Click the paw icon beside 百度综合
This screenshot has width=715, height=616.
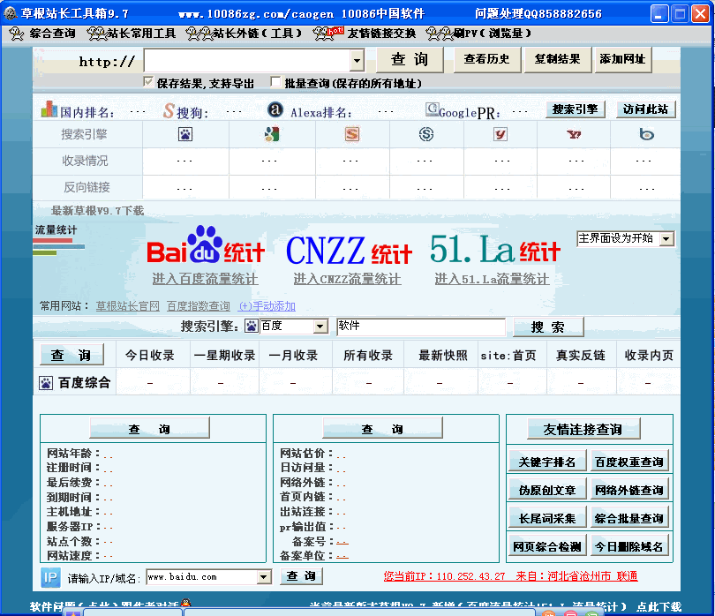pos(46,383)
